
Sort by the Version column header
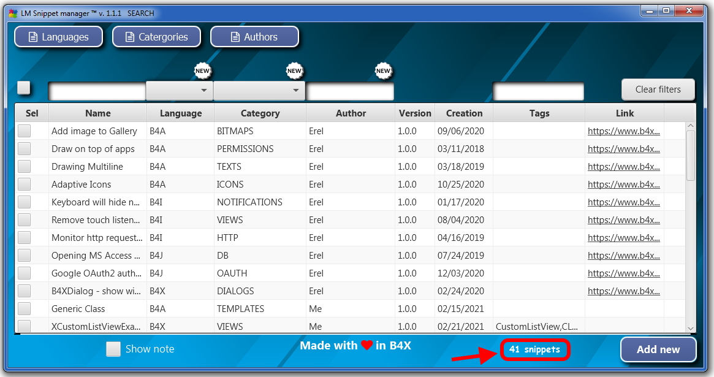click(415, 113)
